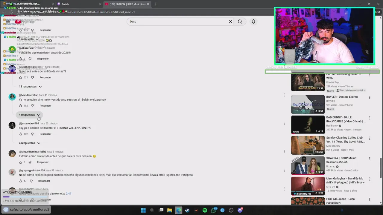383x215 pixels.
Task: Reply to @juliancastallo's comment
Action: pos(45,77)
